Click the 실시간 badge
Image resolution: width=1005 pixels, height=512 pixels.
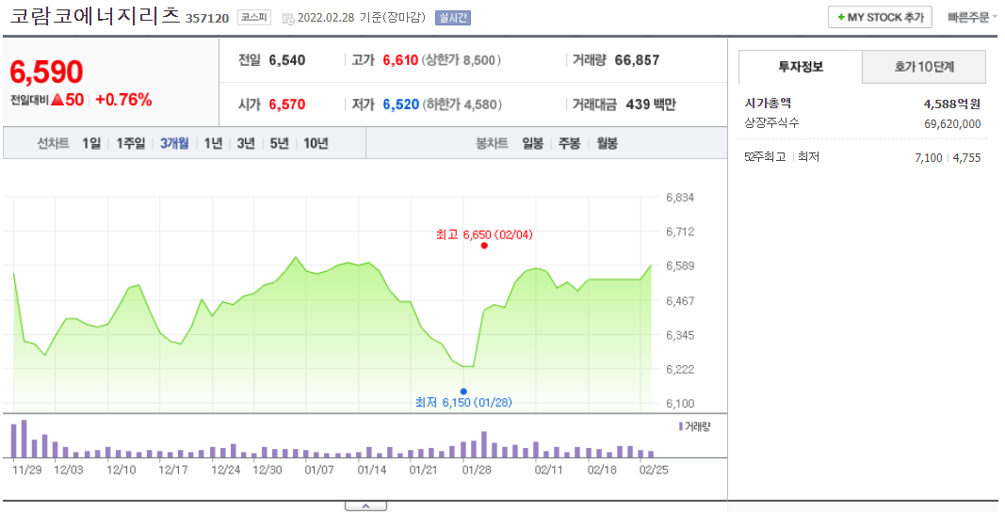pyautogui.click(x=452, y=18)
